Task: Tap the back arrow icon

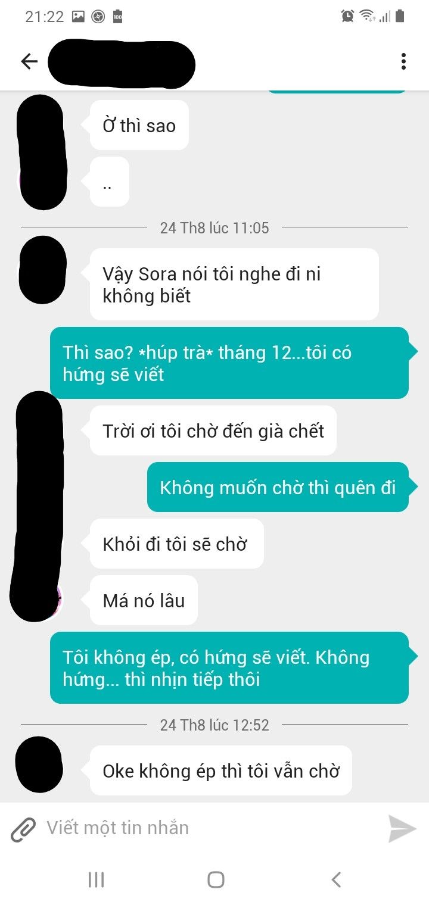Action: tap(29, 61)
